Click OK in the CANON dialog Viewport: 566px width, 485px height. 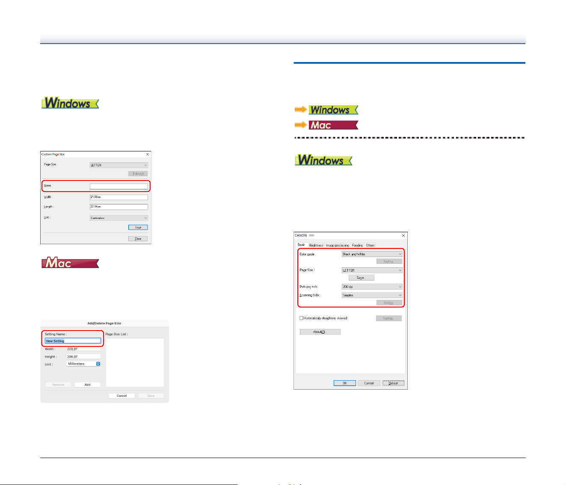[345, 383]
